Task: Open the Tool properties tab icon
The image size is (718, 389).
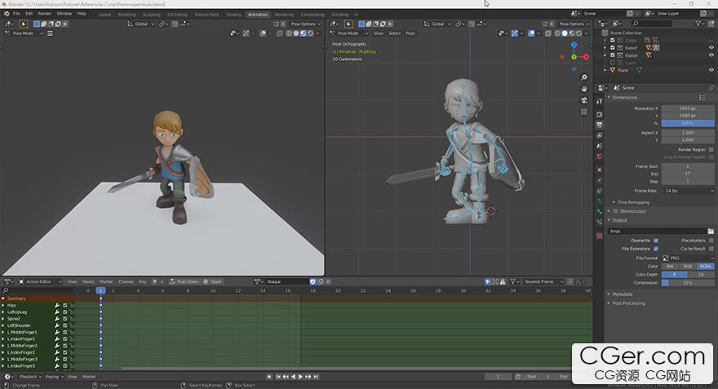Action: point(600,101)
